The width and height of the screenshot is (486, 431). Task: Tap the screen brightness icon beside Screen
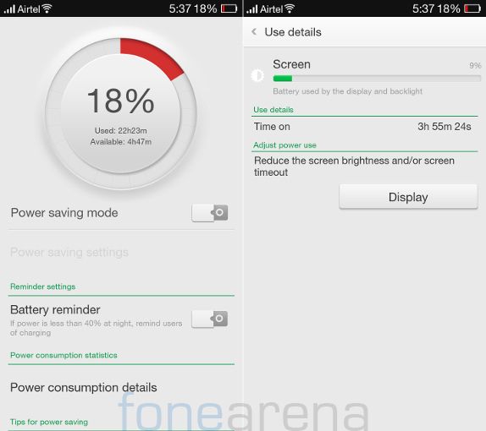pyautogui.click(x=257, y=75)
